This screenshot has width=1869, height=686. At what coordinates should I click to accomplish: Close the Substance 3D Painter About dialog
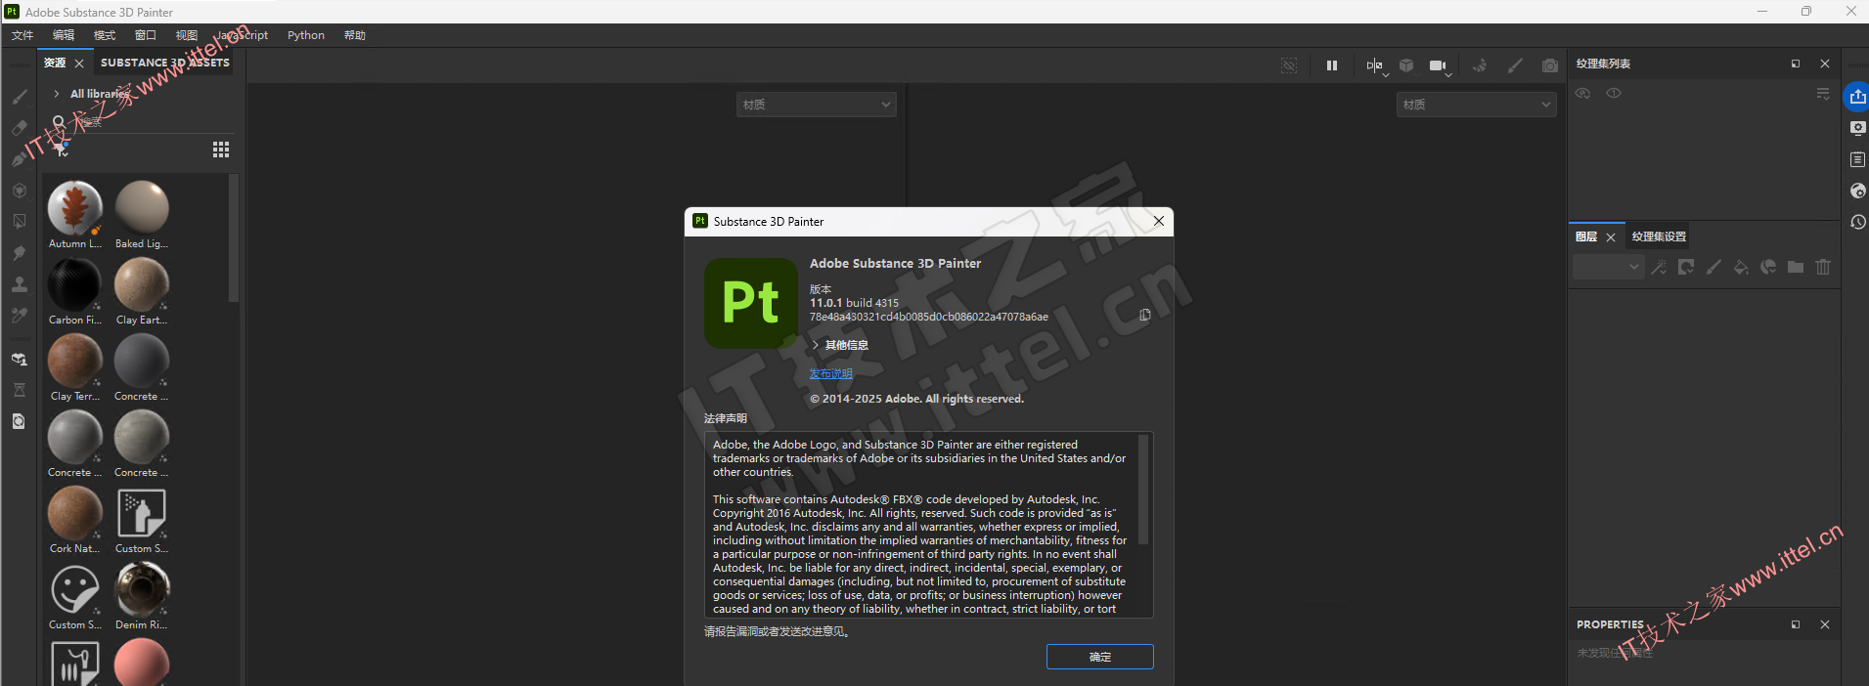(x=1159, y=221)
